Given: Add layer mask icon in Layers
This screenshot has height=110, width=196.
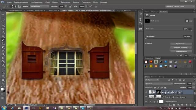Looking at the screenshot, I should coord(174,105).
